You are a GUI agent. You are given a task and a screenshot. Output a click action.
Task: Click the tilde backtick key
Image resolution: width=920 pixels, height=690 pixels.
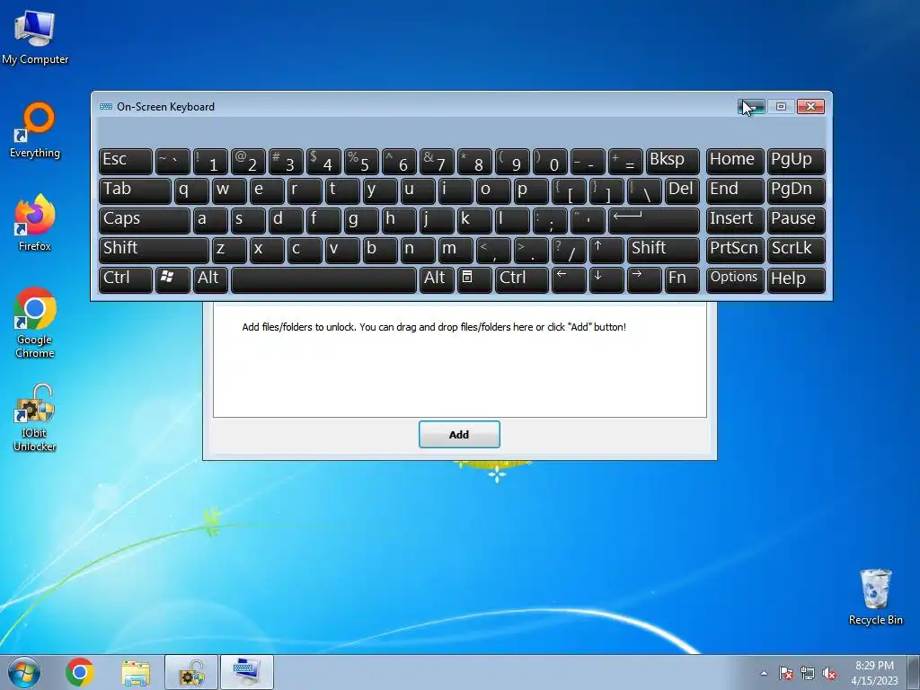[x=172, y=161]
